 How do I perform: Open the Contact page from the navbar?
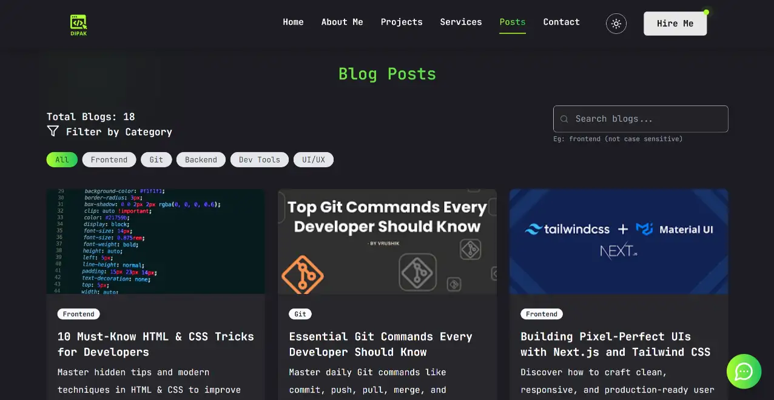pos(561,22)
